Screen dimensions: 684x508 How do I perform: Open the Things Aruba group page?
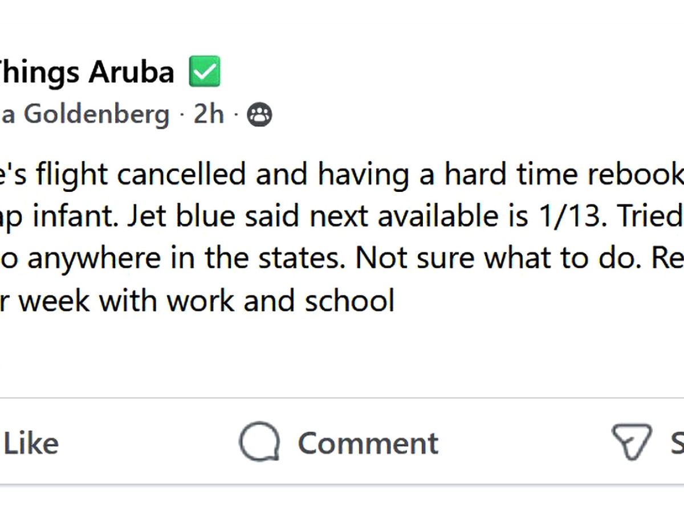[85, 72]
